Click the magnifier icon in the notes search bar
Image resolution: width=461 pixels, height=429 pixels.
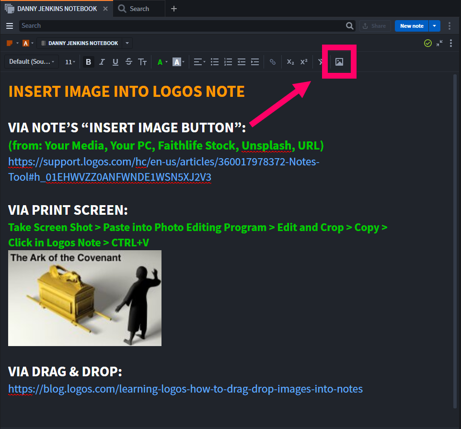349,26
